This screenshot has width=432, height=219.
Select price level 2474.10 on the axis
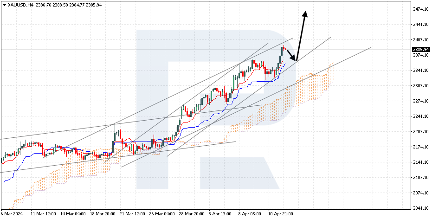[x=421, y=9]
